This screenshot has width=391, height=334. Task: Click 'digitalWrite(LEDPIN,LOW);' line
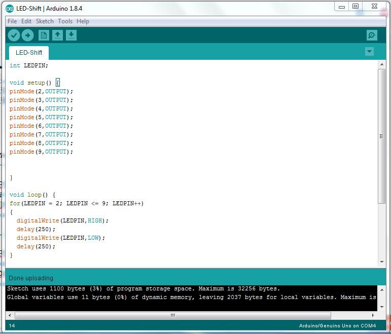[x=61, y=238]
